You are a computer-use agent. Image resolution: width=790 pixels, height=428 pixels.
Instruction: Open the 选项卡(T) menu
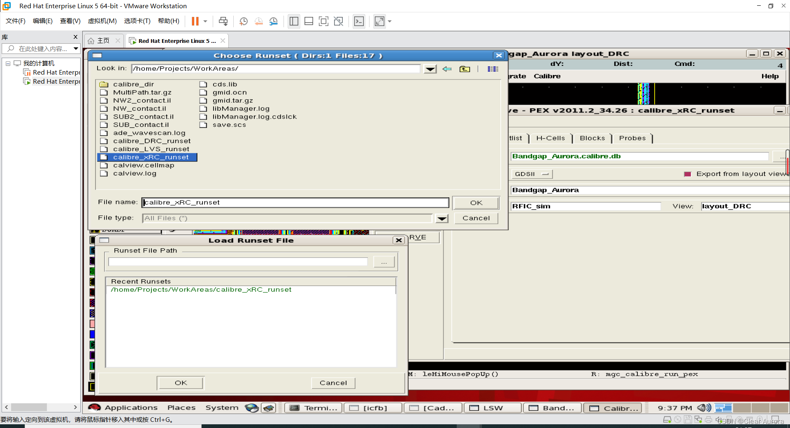[137, 21]
